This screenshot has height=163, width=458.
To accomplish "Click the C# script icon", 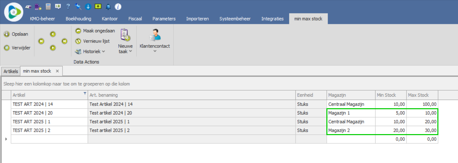I will 58,6.
